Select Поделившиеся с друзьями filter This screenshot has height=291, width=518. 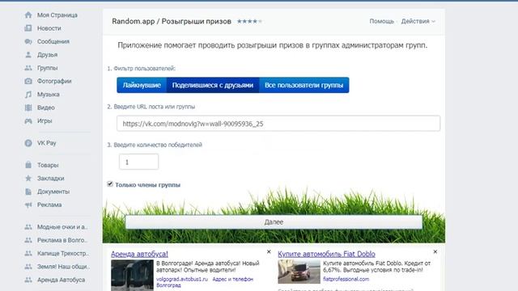coord(213,85)
